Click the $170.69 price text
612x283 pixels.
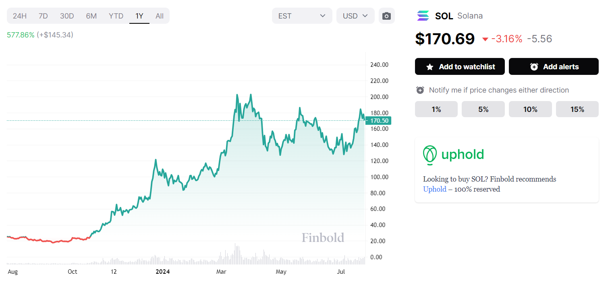(x=445, y=39)
